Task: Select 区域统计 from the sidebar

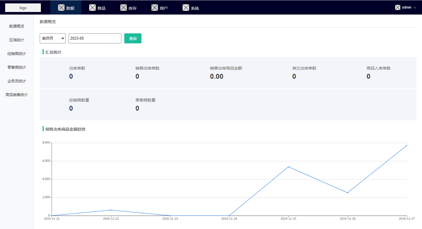Action: pos(17,40)
